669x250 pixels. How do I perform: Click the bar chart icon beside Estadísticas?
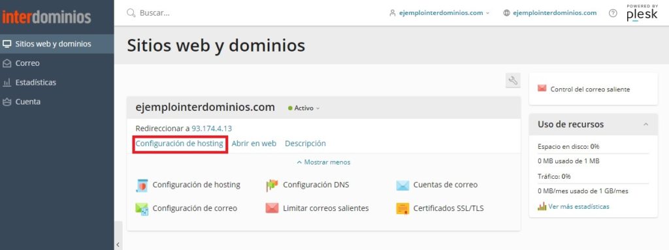(x=7, y=82)
